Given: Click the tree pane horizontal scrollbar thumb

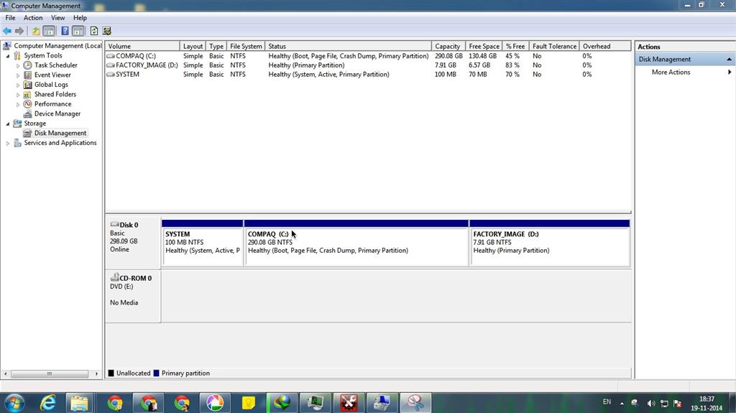Looking at the screenshot, I should (50, 373).
